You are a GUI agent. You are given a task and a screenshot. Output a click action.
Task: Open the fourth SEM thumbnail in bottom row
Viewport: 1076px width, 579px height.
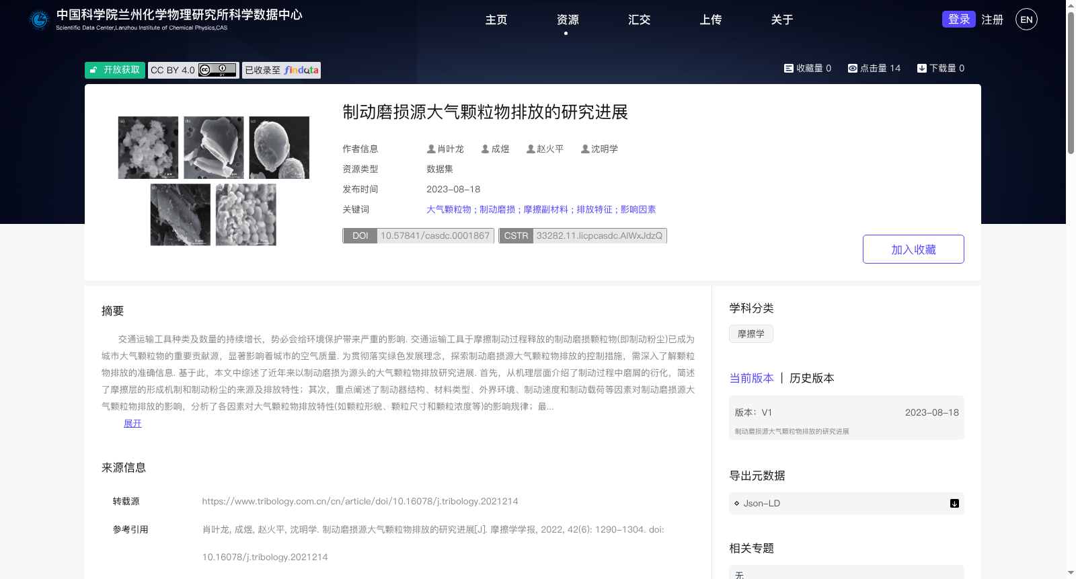(x=180, y=215)
